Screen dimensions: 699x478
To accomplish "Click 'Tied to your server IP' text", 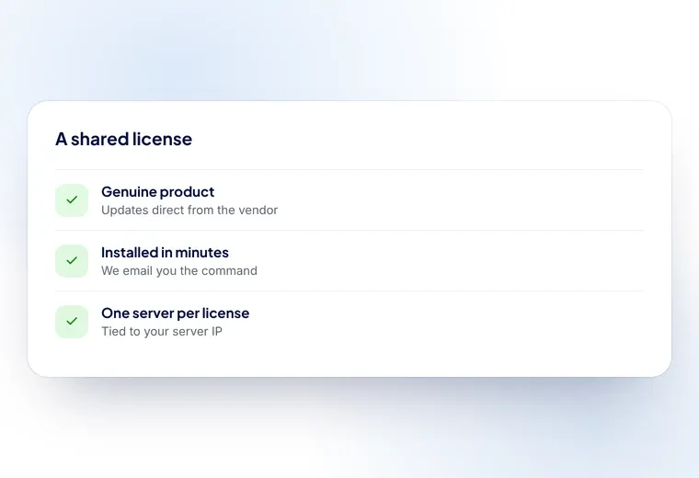I will point(162,332).
